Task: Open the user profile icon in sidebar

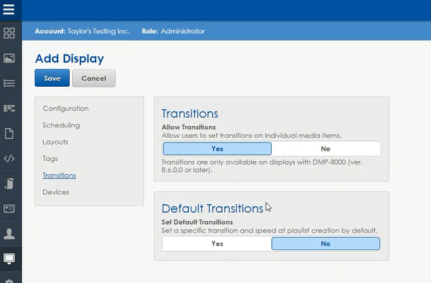Action: pos(9,233)
